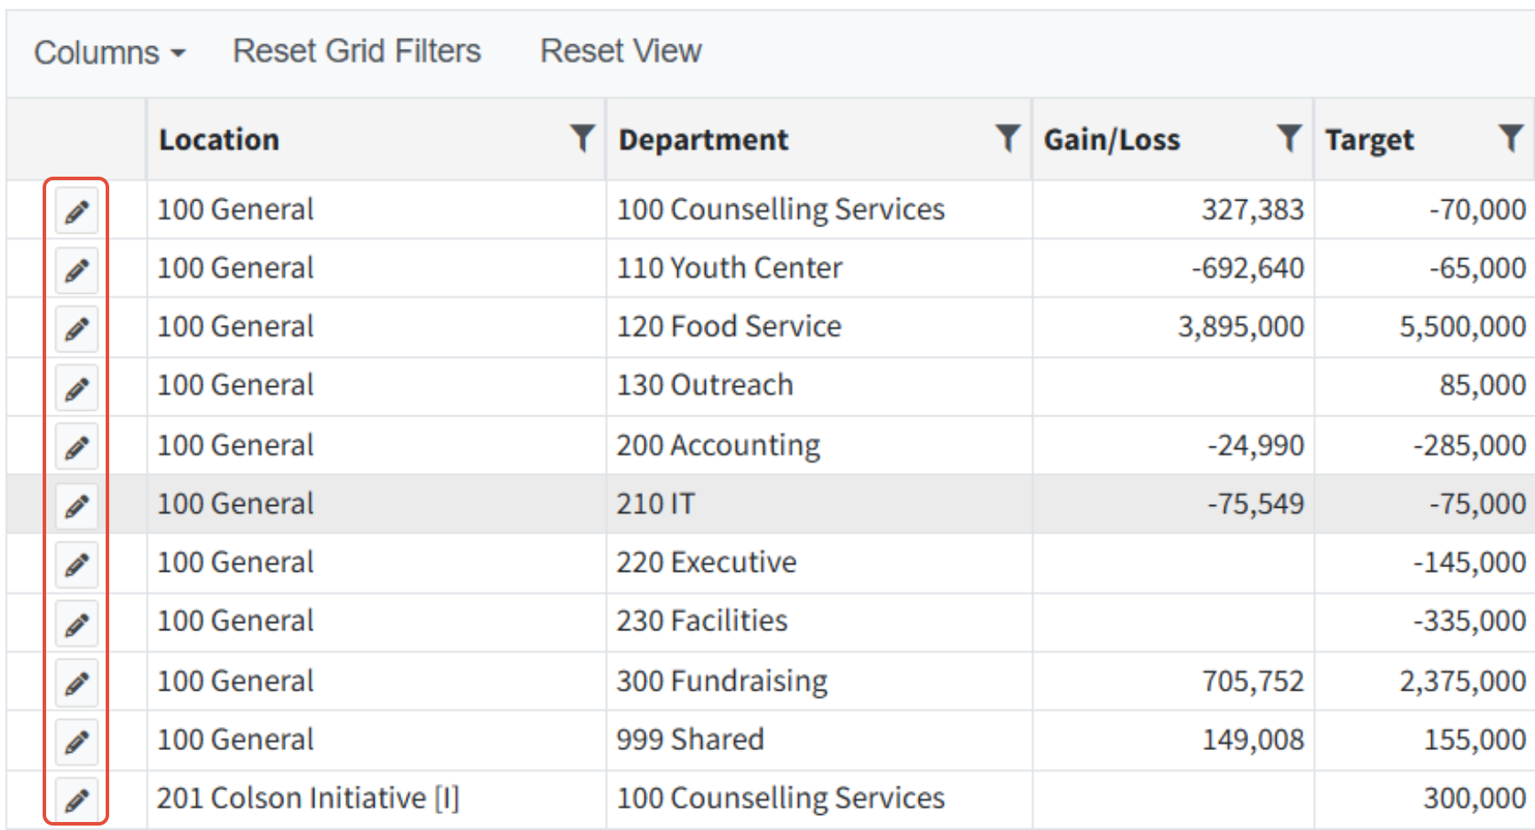Select the 705,752 Gain/Loss value
The image size is (1535, 830).
[x=1253, y=682]
